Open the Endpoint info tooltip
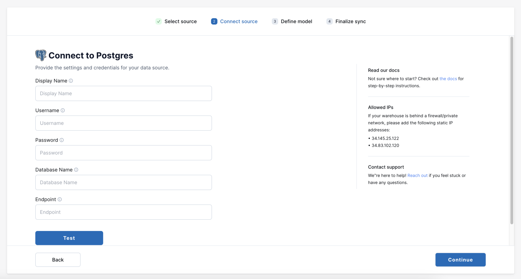This screenshot has width=521, height=279. (60, 199)
